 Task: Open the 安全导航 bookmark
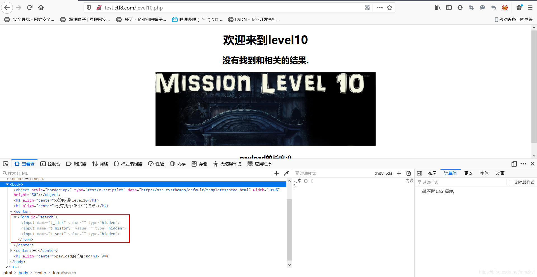coord(29,20)
